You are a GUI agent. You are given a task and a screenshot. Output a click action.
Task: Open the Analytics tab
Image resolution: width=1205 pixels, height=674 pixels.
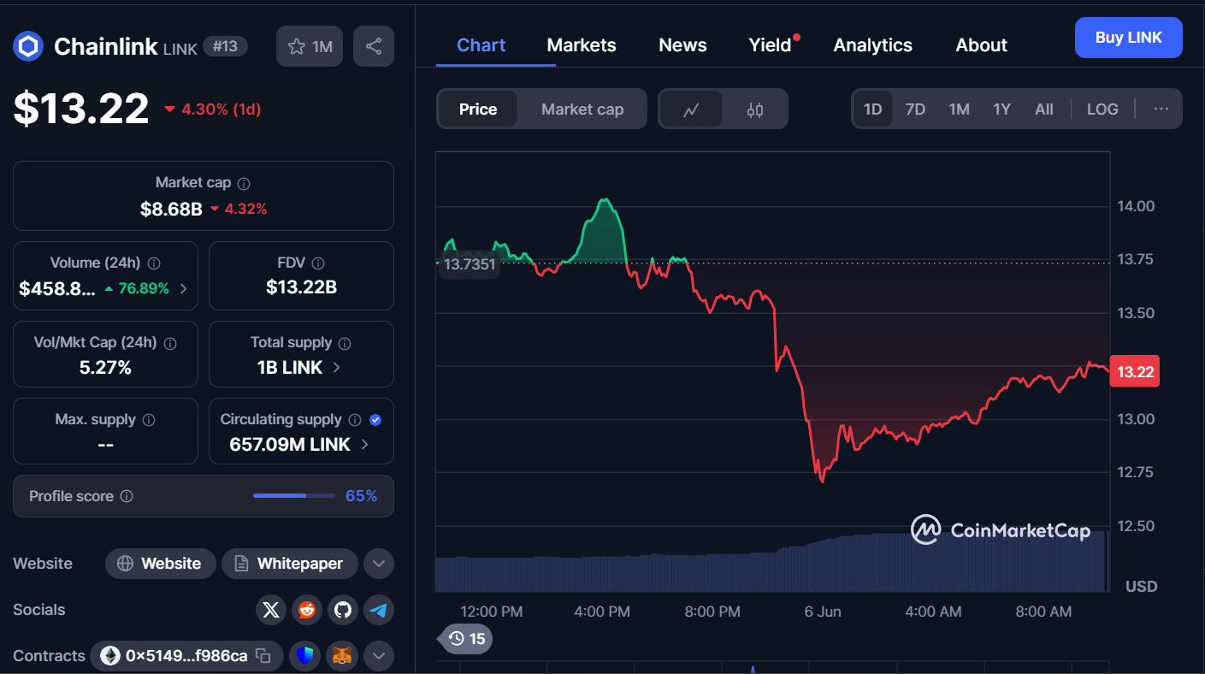[873, 45]
